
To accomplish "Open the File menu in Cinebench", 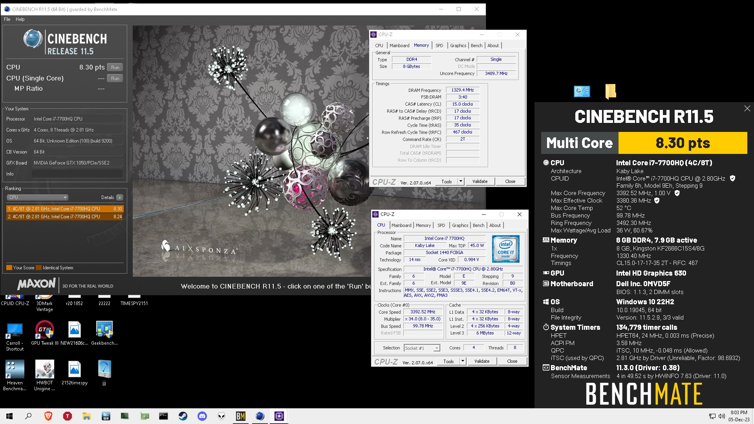I will click(x=7, y=19).
